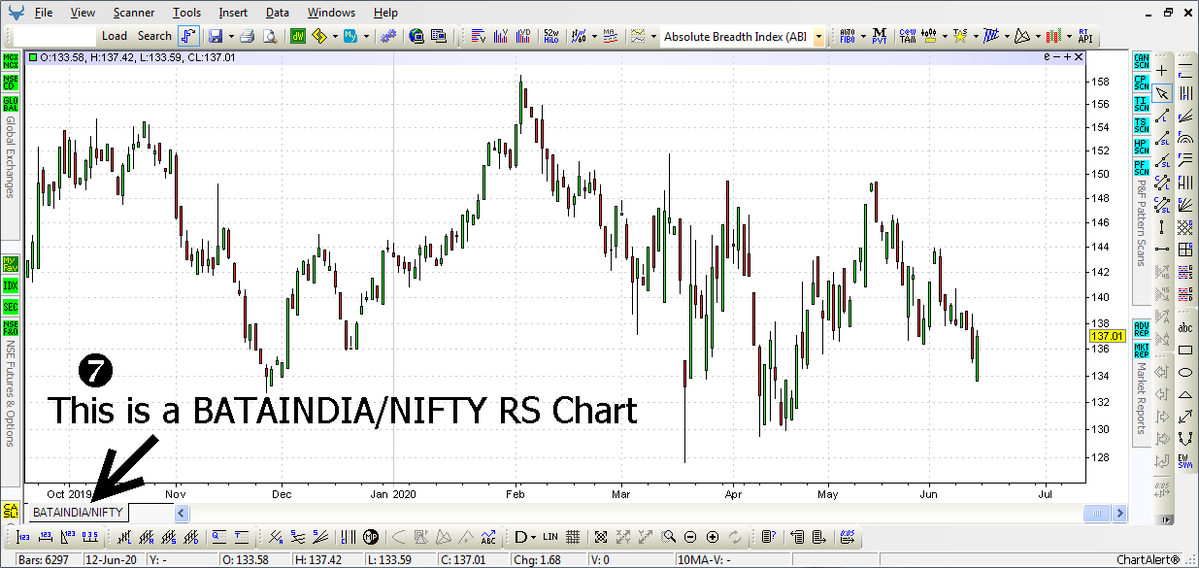The width and height of the screenshot is (1199, 568).
Task: Click the NSE CD sidebar icon
Action: coord(11,83)
